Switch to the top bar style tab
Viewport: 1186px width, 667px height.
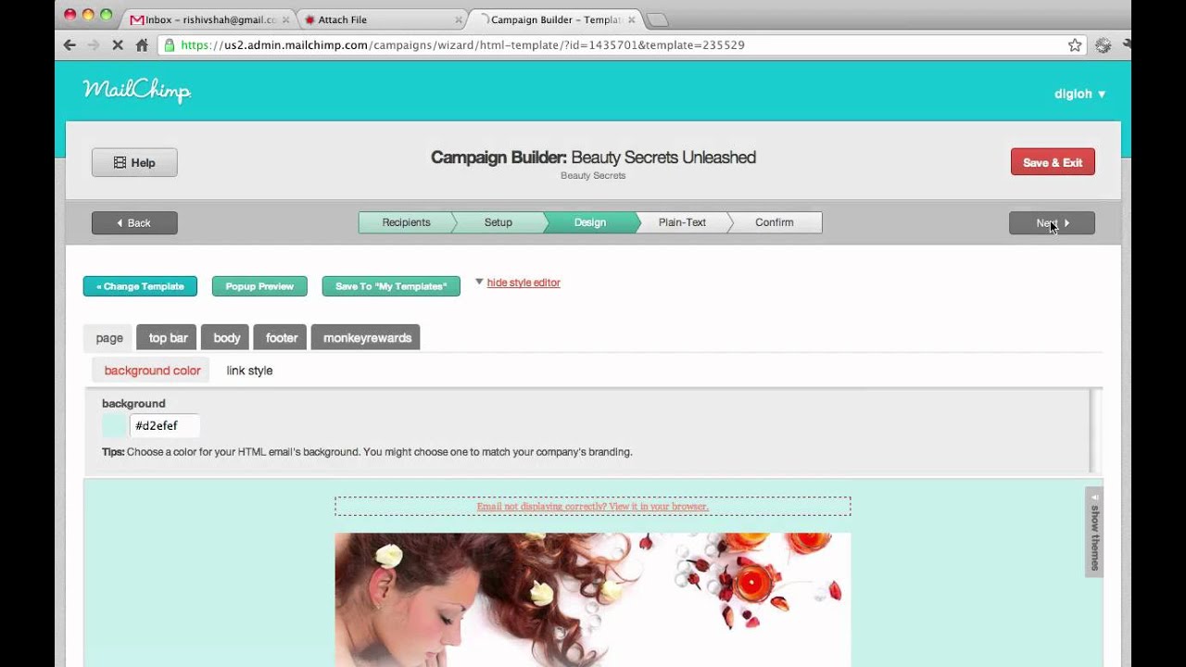[169, 338]
